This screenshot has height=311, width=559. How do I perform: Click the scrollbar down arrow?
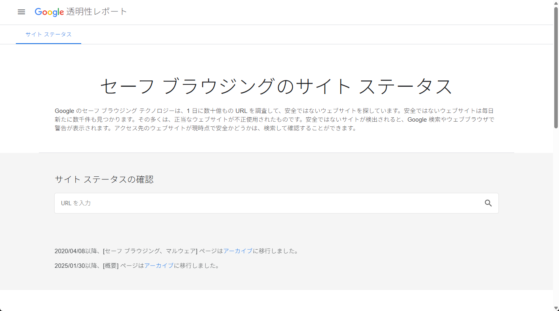click(556, 308)
